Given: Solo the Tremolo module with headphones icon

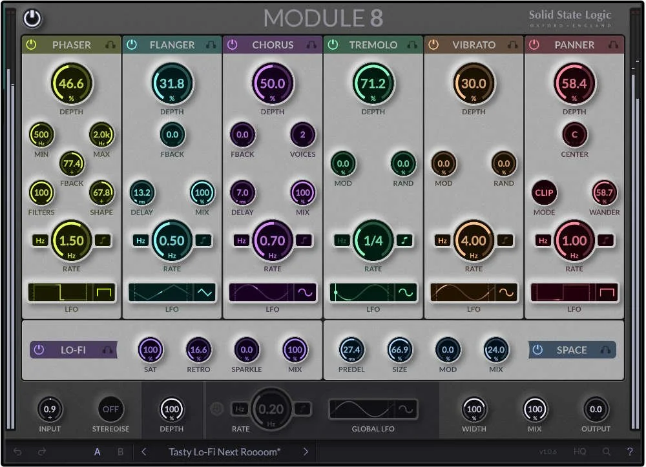Looking at the screenshot, I should pos(412,45).
